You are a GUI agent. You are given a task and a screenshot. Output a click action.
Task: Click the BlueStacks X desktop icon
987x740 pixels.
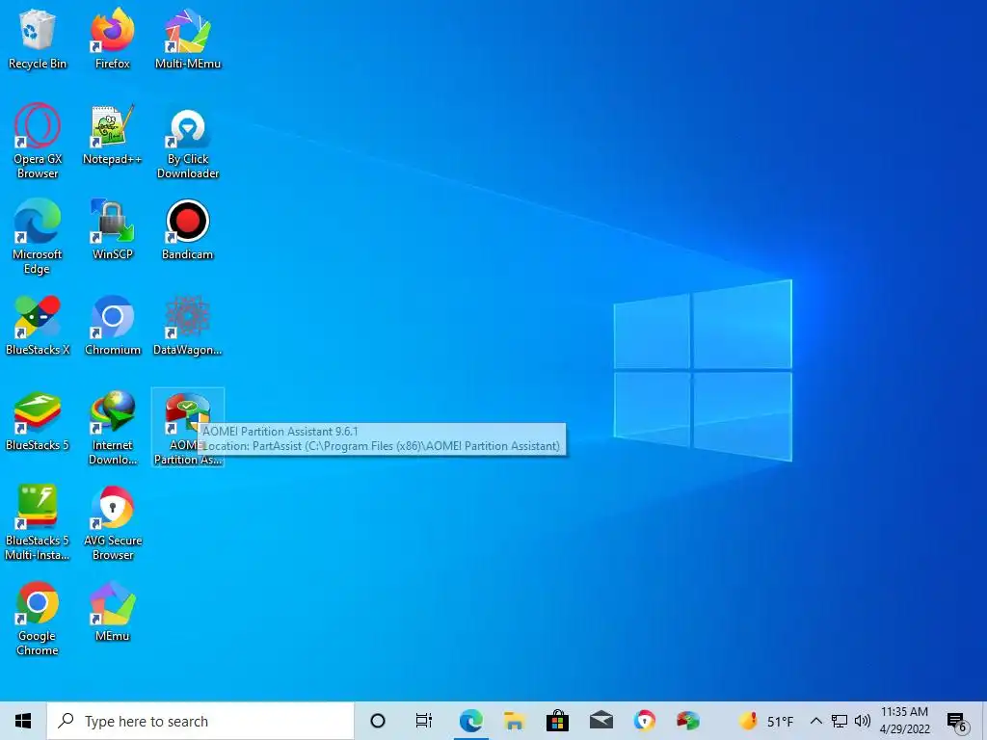coord(38,326)
